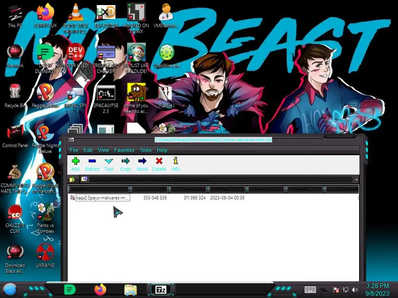Select the VirusWire.exe lime icon
Viewport: 398px width, 298px height.
tap(166, 56)
